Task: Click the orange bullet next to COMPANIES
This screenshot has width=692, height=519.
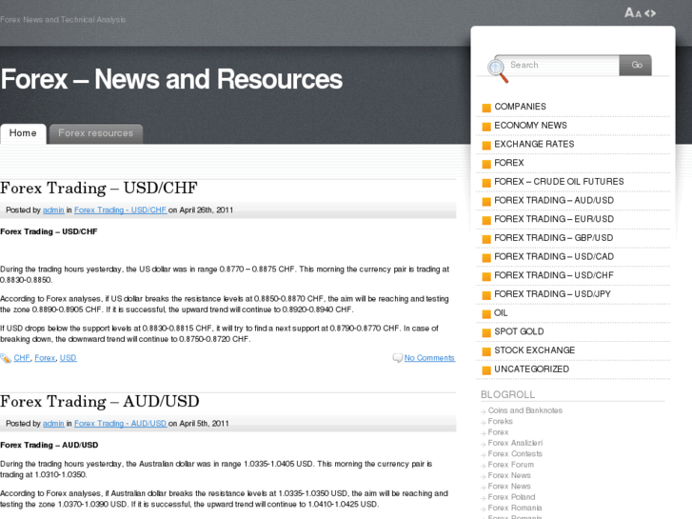Action: (486, 108)
